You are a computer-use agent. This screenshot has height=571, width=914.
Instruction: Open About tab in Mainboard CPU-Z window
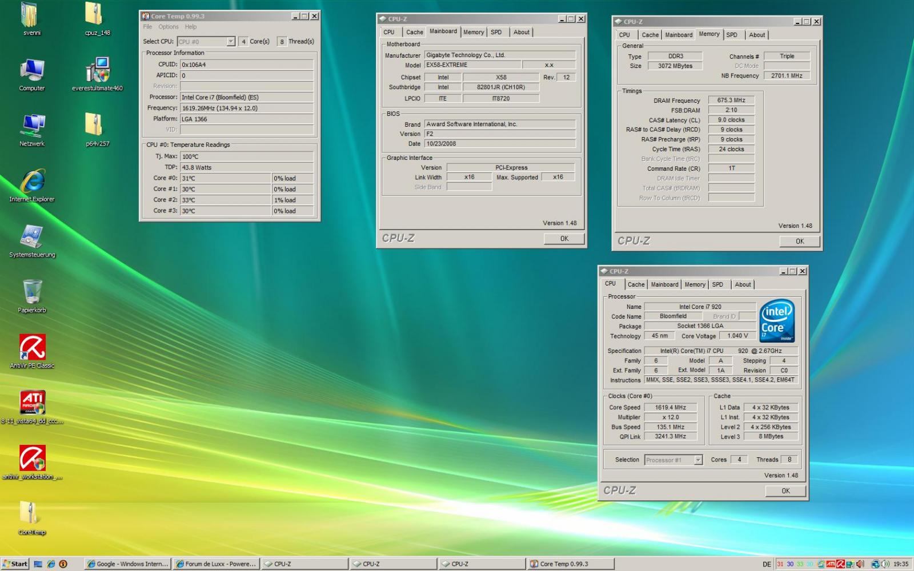tap(521, 33)
